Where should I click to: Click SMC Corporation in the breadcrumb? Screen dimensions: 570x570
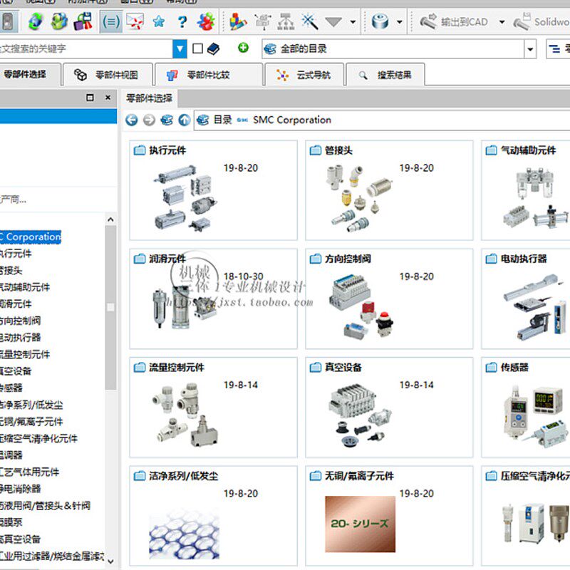click(292, 120)
